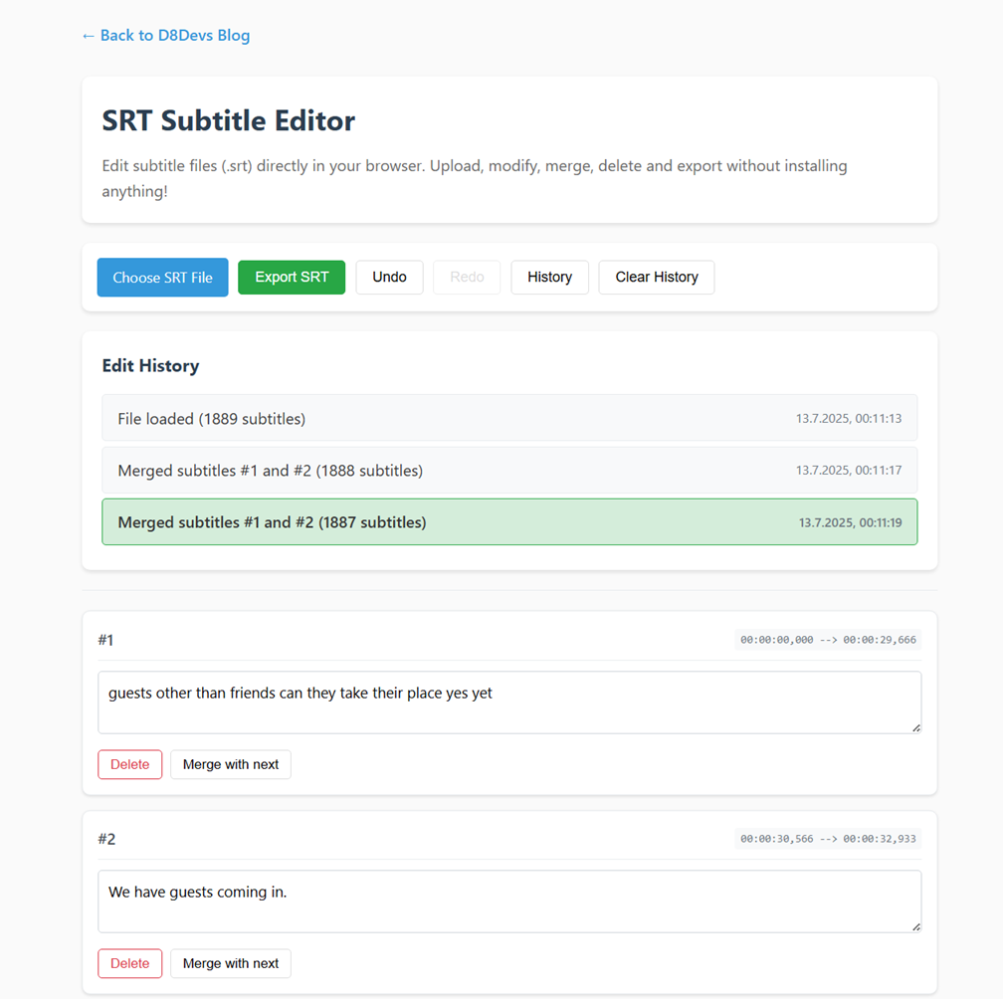Image resolution: width=1003 pixels, height=999 pixels.
Task: Follow the Back to D8Devs Blog link
Action: 165,35
